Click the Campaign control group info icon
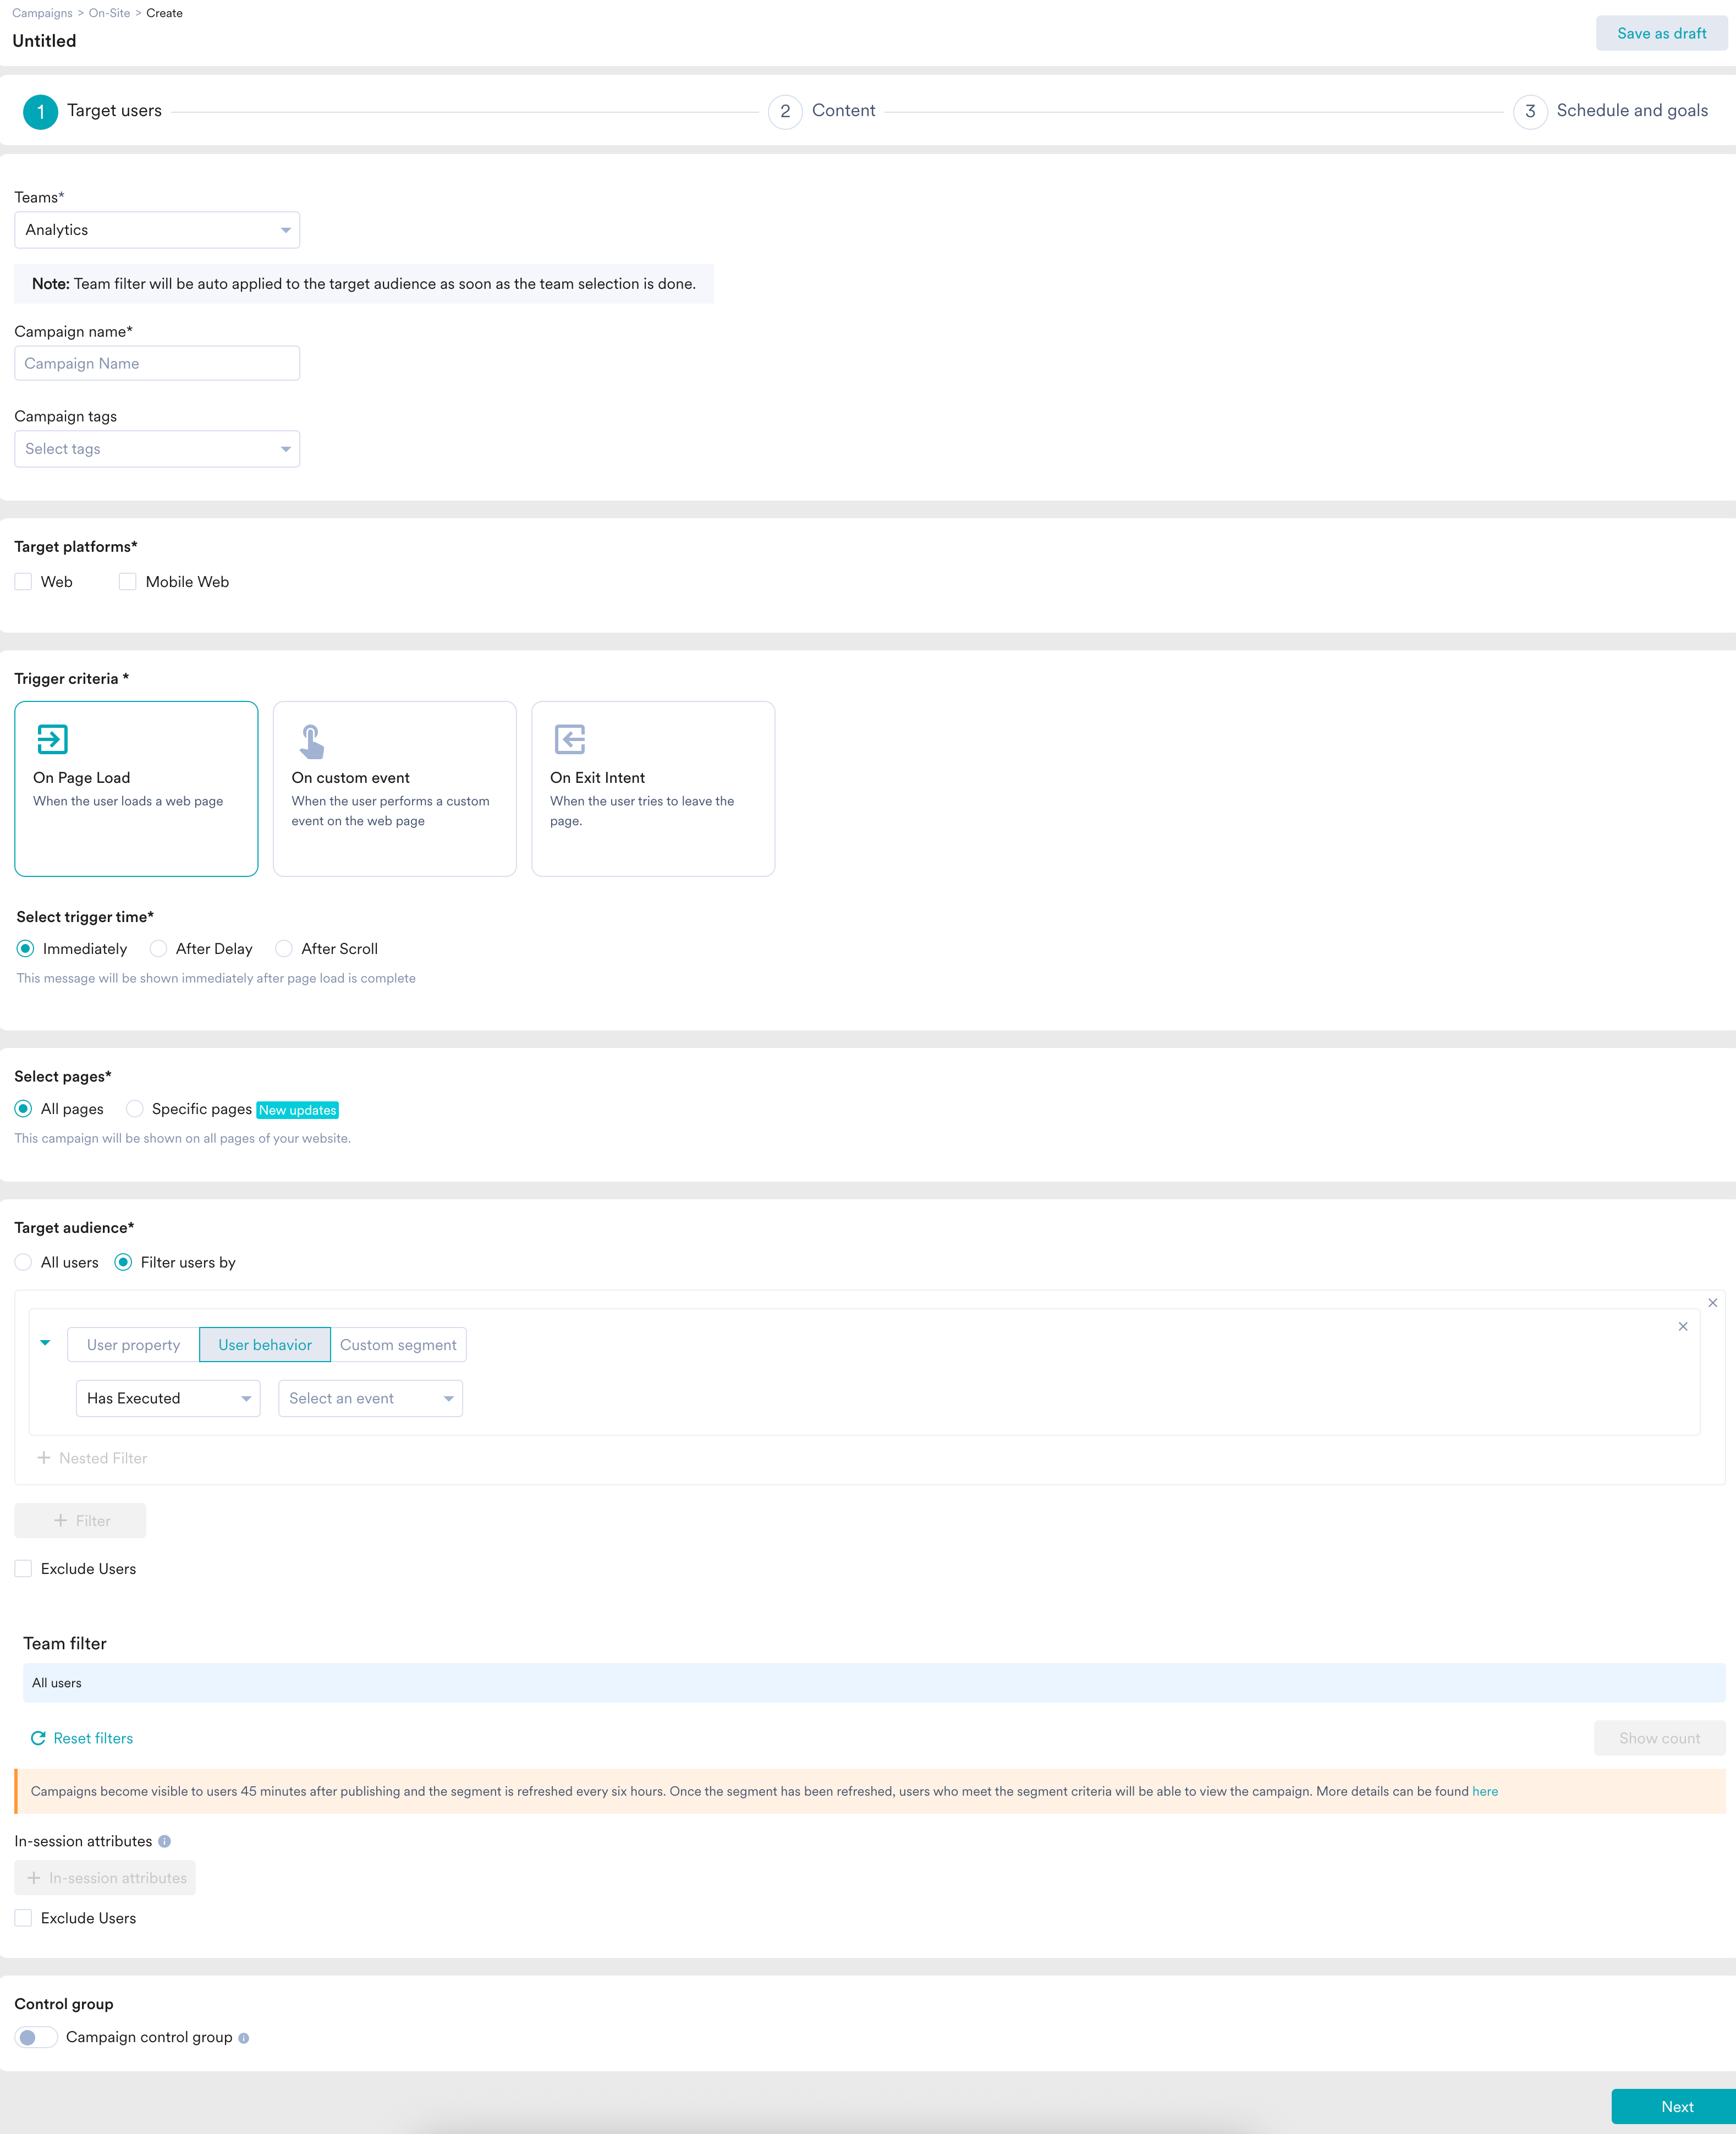1736x2134 pixels. 243,2038
